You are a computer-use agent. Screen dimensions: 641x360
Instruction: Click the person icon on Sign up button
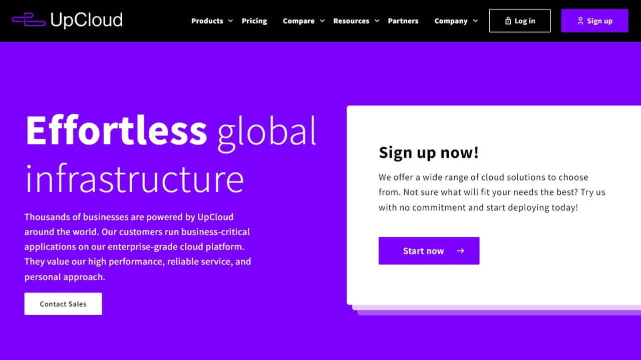coord(581,20)
